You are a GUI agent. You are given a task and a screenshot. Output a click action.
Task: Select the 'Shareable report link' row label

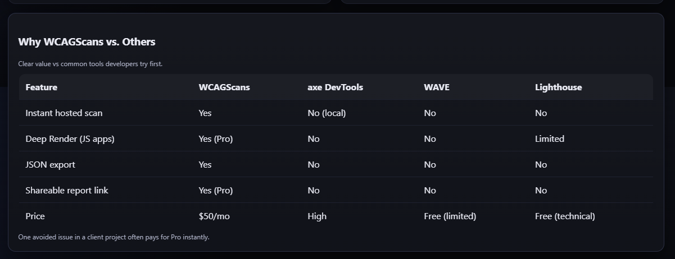67,191
